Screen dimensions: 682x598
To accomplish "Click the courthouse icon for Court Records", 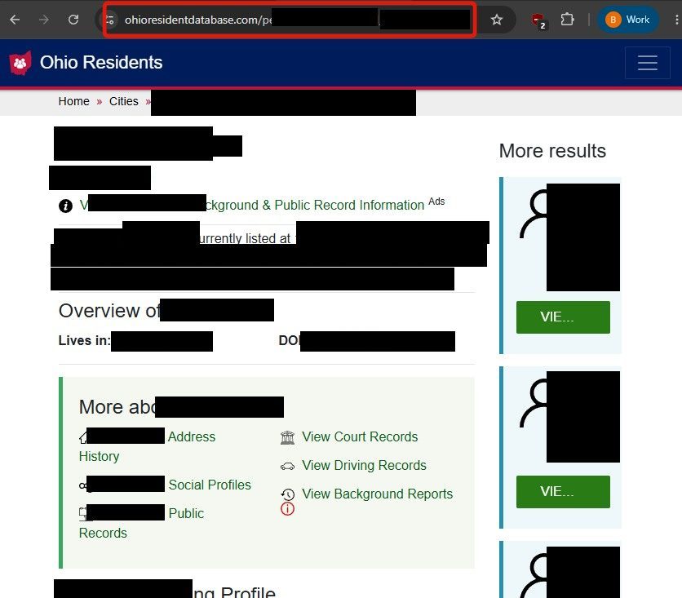I will (287, 437).
